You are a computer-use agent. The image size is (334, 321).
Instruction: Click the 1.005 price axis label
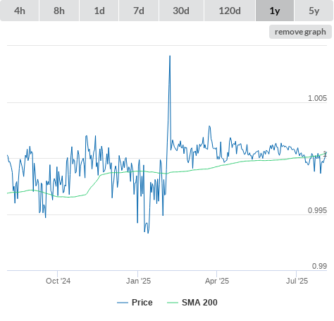[x=317, y=98]
